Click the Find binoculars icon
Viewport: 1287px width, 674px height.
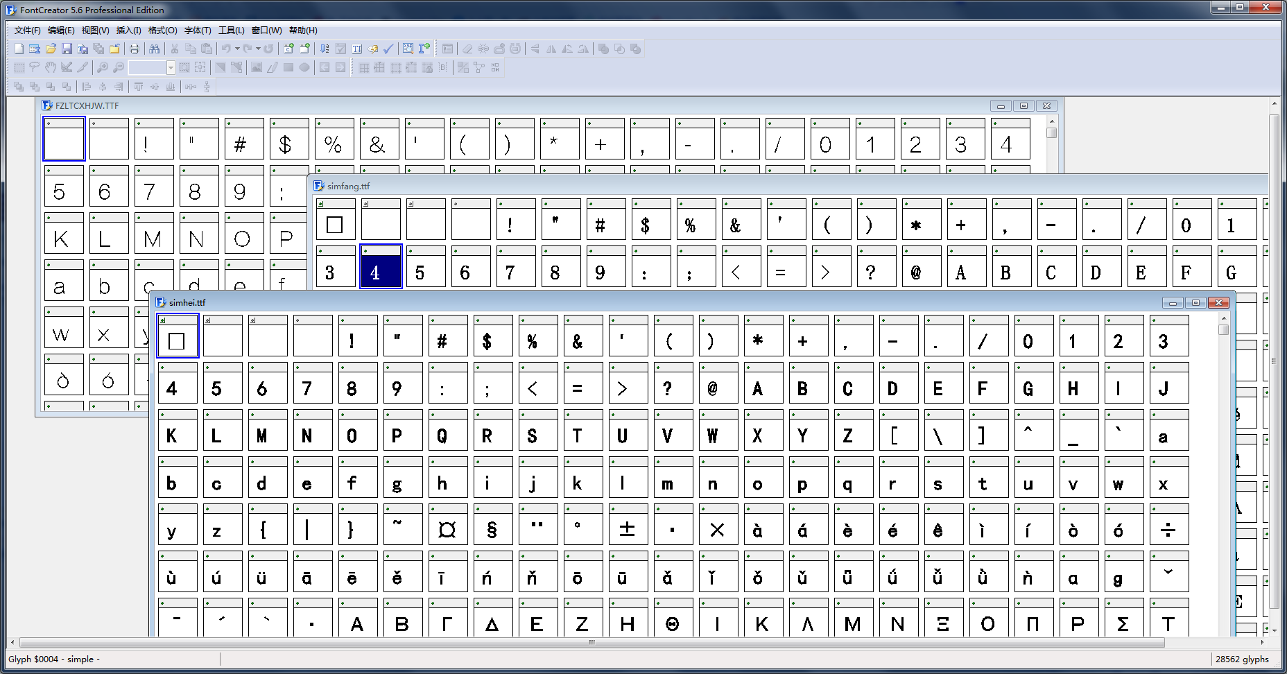154,49
